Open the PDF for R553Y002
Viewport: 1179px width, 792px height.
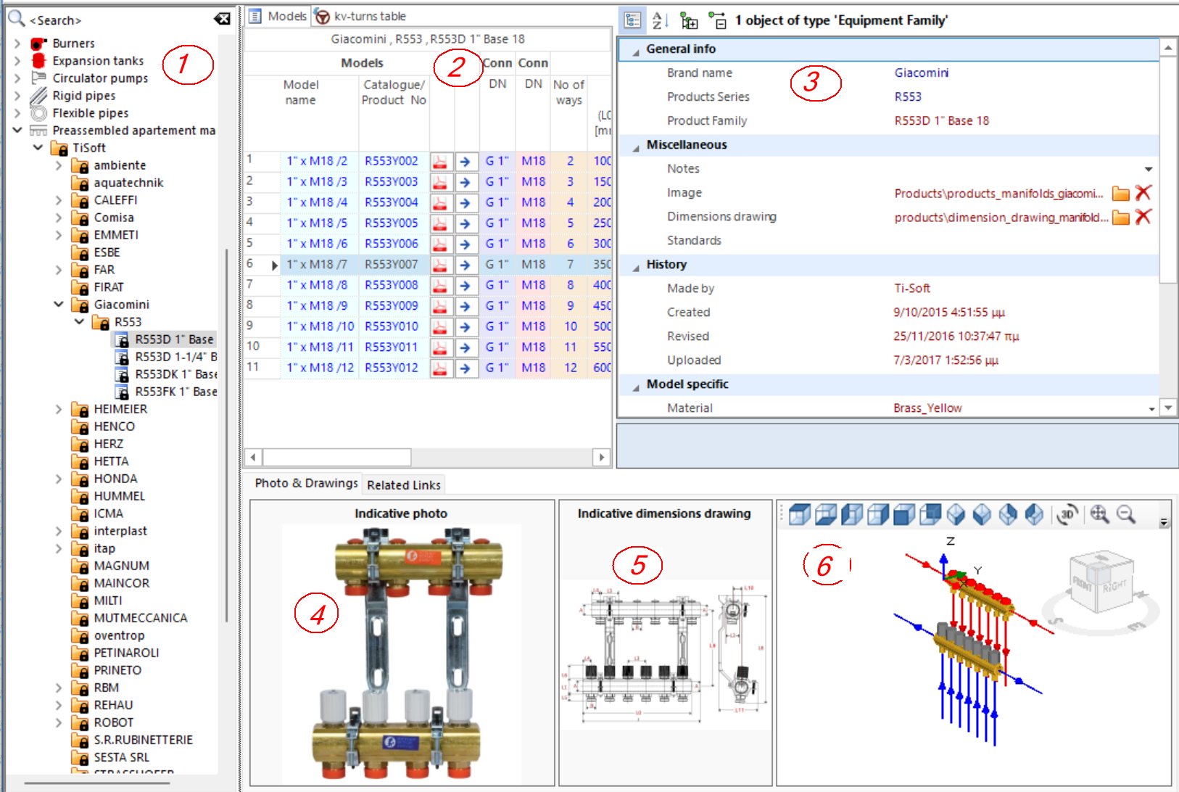[x=440, y=162]
